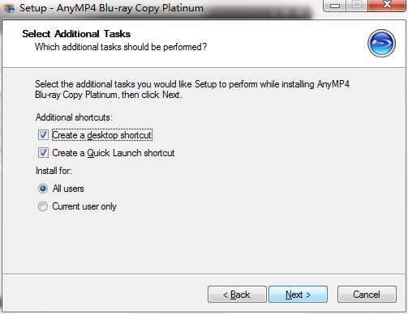Uncheck the desktop shortcut checkbox
Screen dimensions: 408x314
(43, 135)
